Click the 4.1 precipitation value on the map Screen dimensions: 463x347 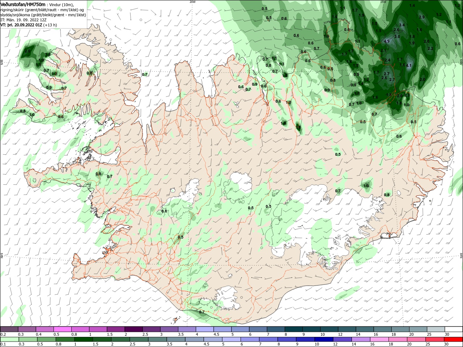pos(409,65)
